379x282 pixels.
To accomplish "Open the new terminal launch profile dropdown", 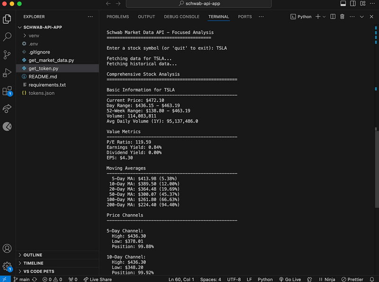I will (x=324, y=17).
